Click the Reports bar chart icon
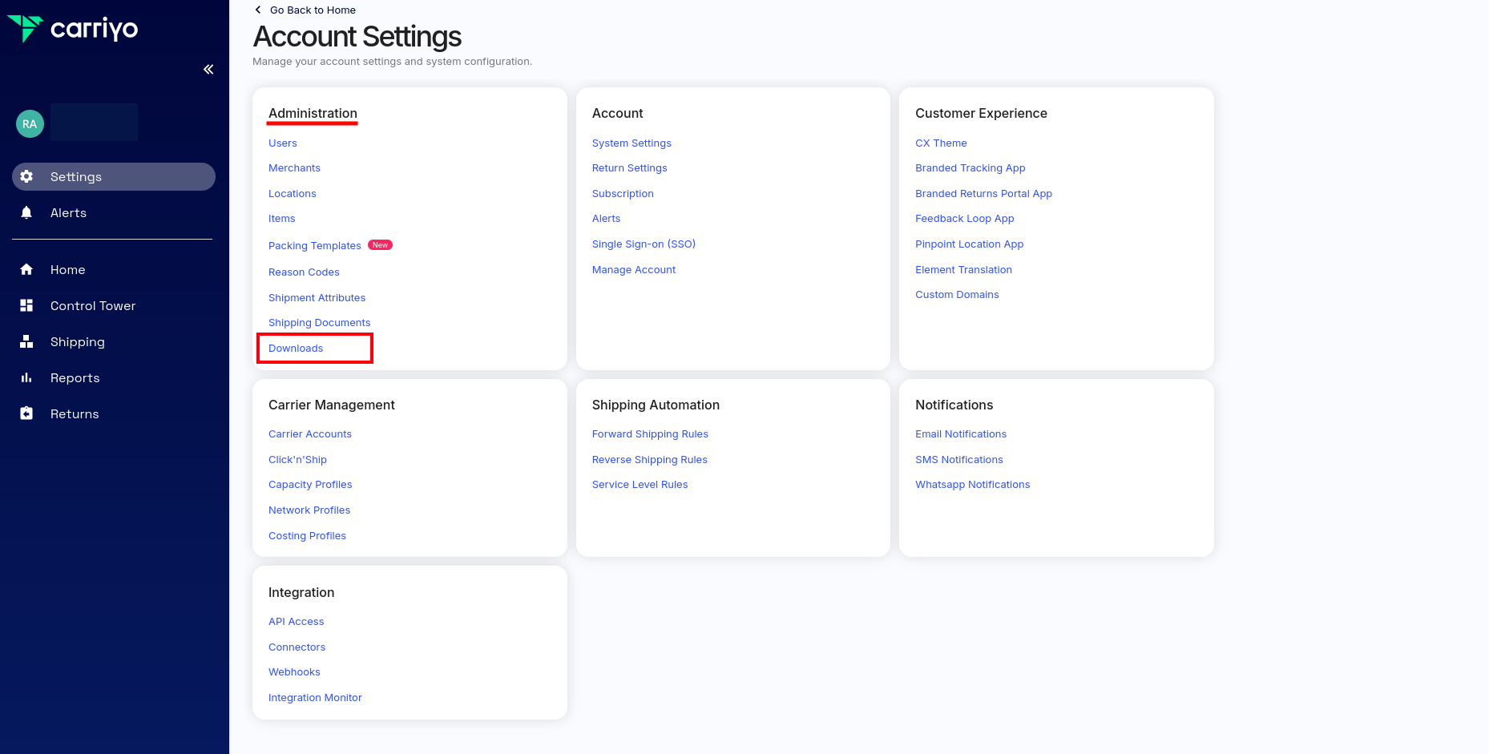Screen dimensions: 1489x754 pyautogui.click(x=26, y=377)
